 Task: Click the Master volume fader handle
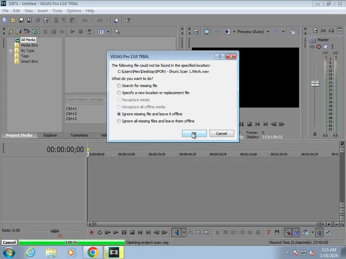pos(315,84)
